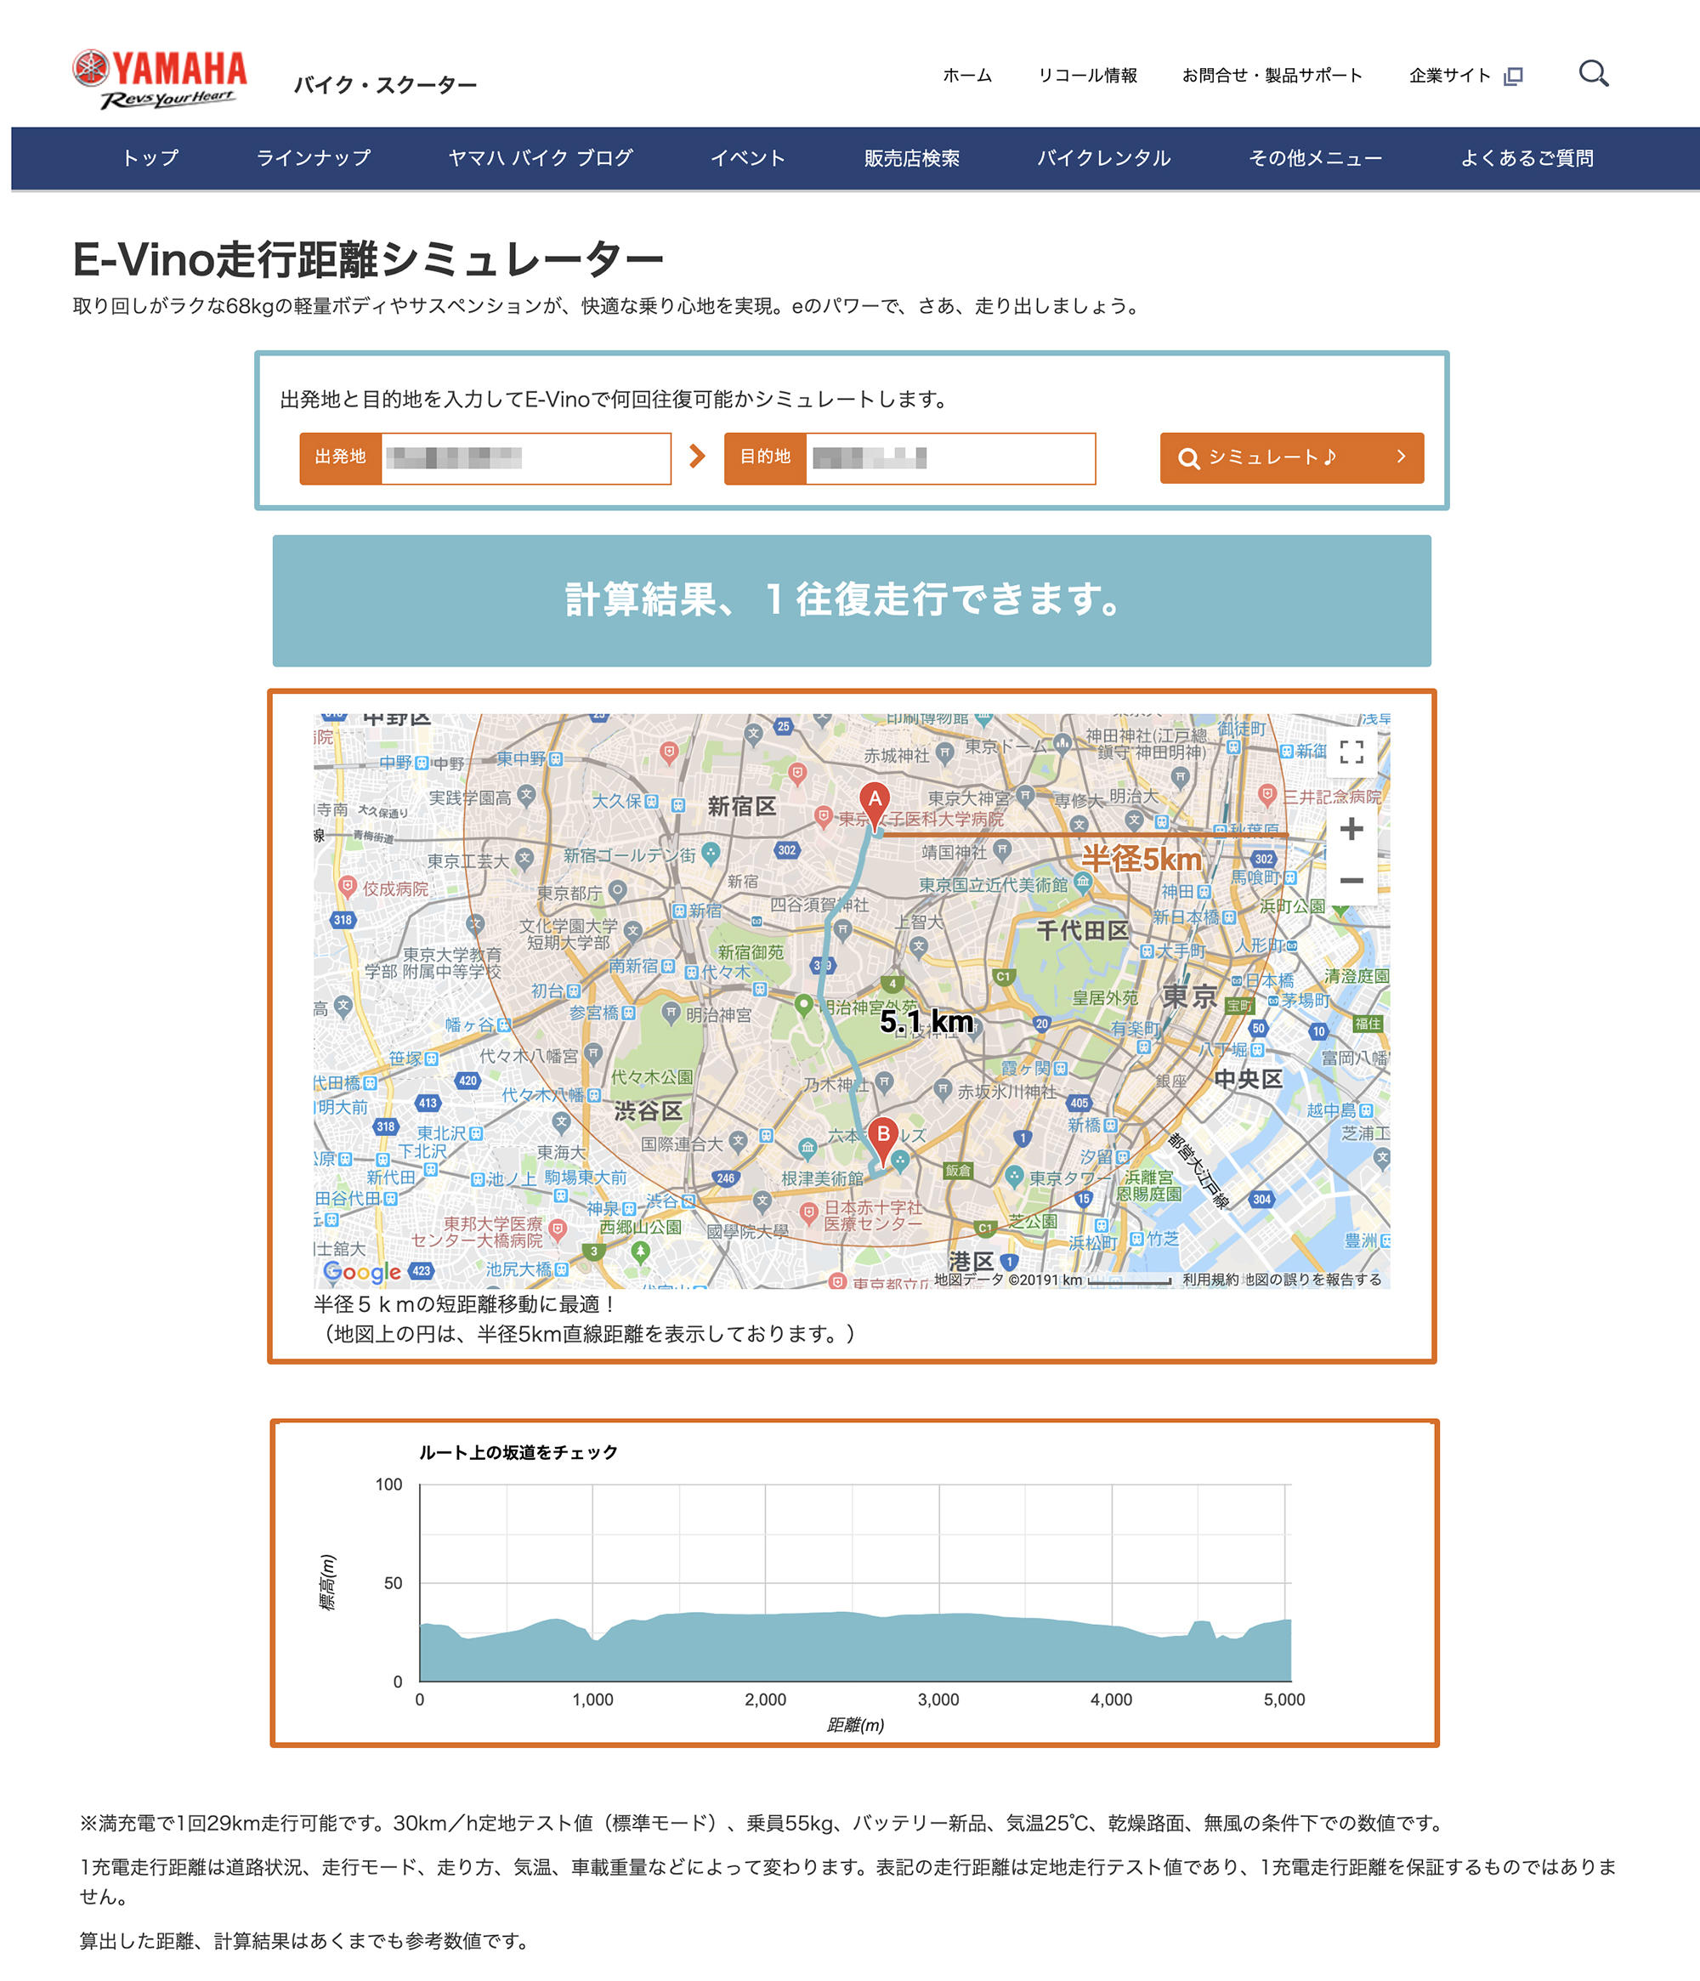
Task: Select ラインナップ menu item
Action: point(314,159)
